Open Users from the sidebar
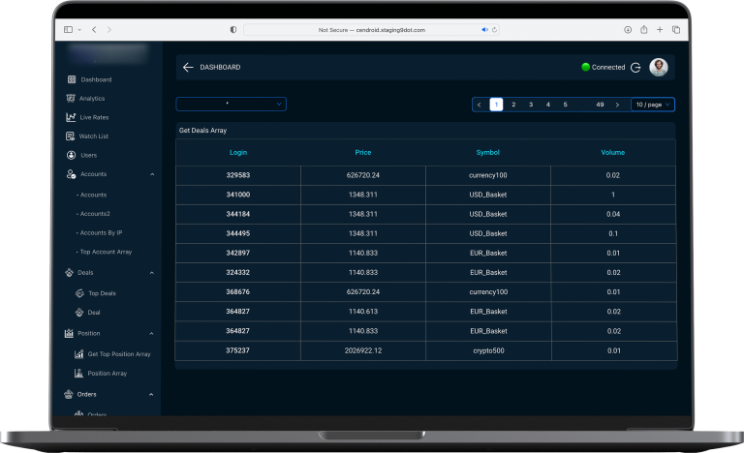Screen dimensions: 744x453 [88, 155]
